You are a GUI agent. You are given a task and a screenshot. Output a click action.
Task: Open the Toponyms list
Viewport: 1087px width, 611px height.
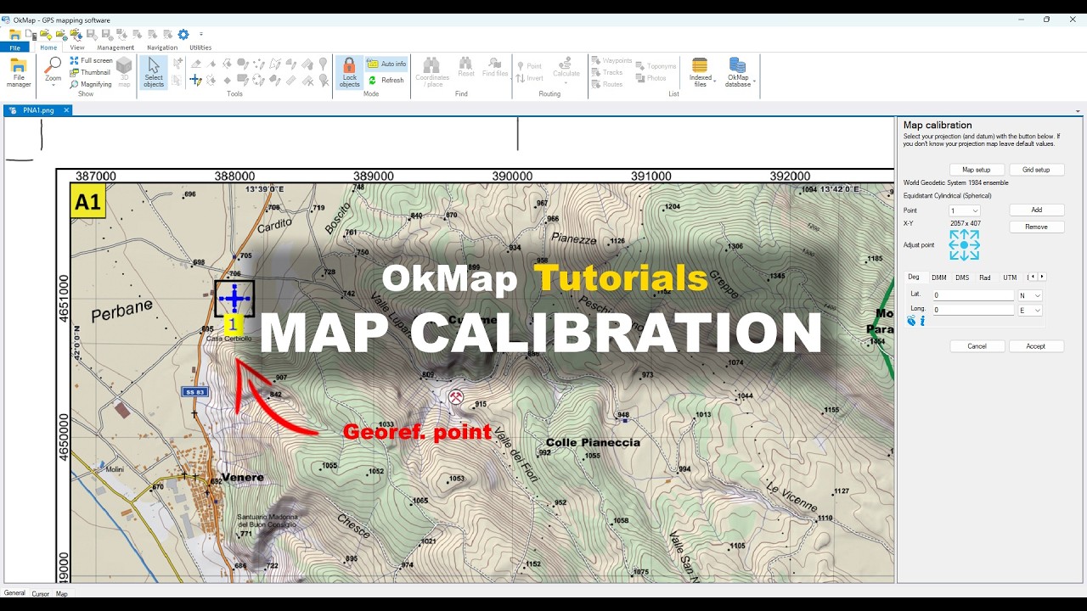point(656,66)
